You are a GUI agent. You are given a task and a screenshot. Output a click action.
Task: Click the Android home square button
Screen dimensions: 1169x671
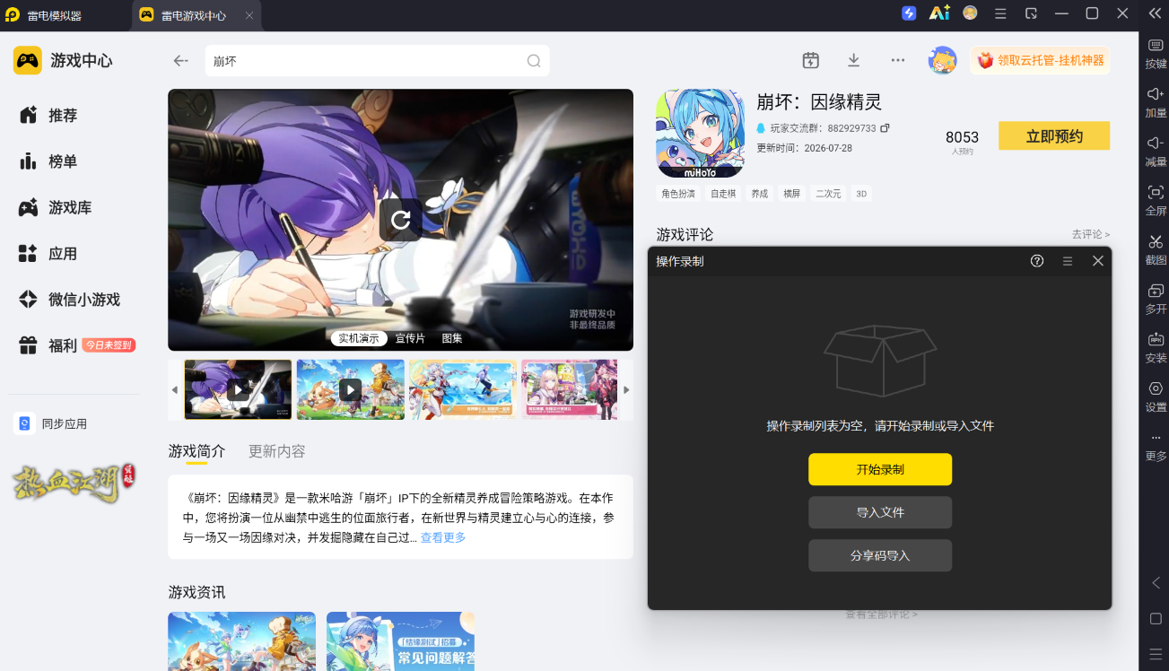1156,619
